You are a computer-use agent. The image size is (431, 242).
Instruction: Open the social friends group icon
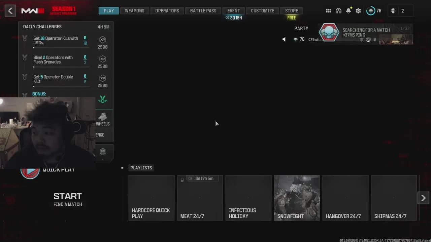tap(393, 11)
